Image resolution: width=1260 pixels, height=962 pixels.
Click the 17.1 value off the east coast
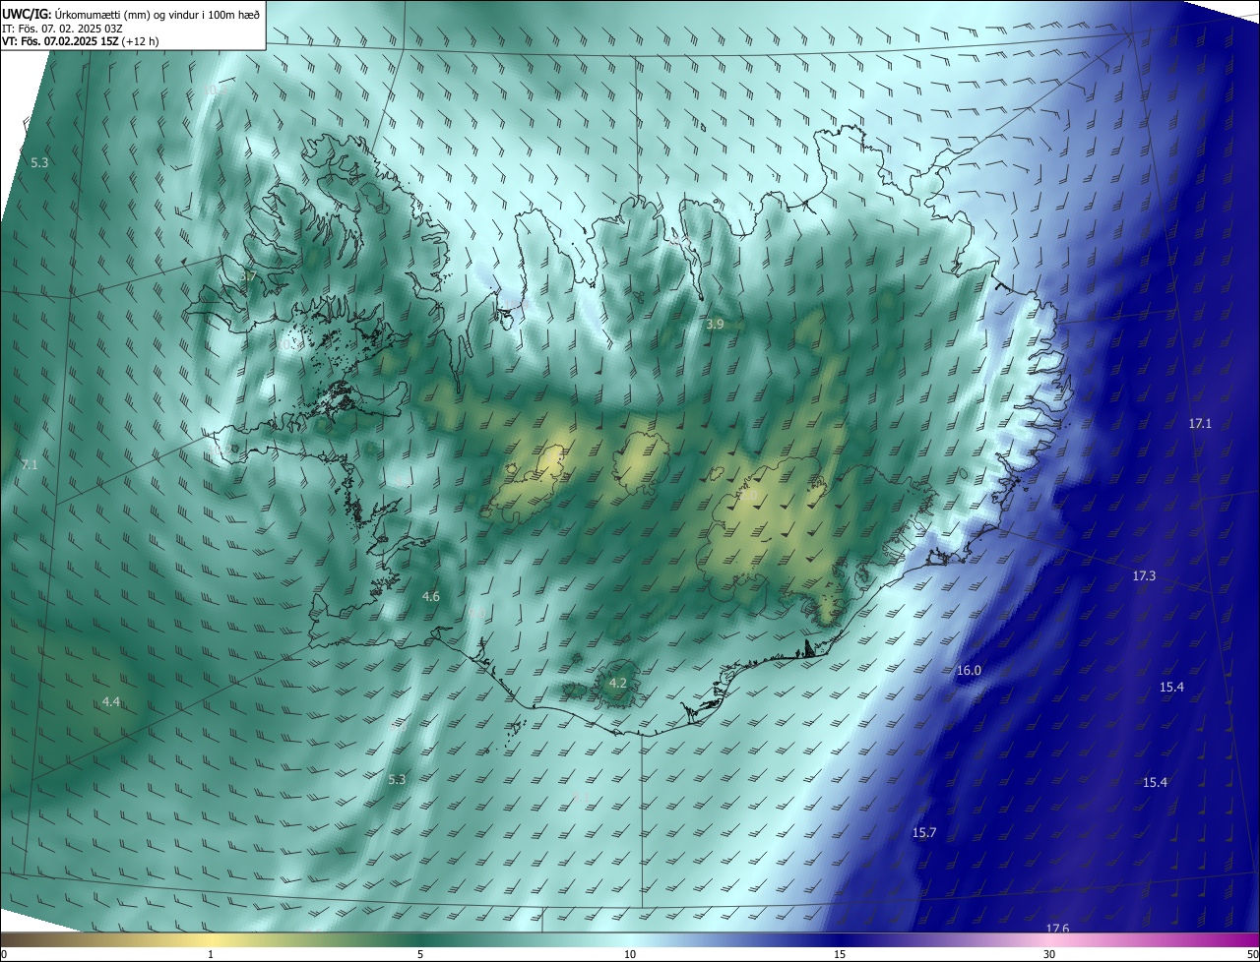[1200, 423]
